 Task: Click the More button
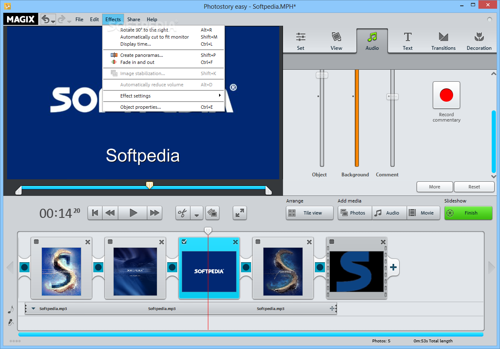(434, 187)
